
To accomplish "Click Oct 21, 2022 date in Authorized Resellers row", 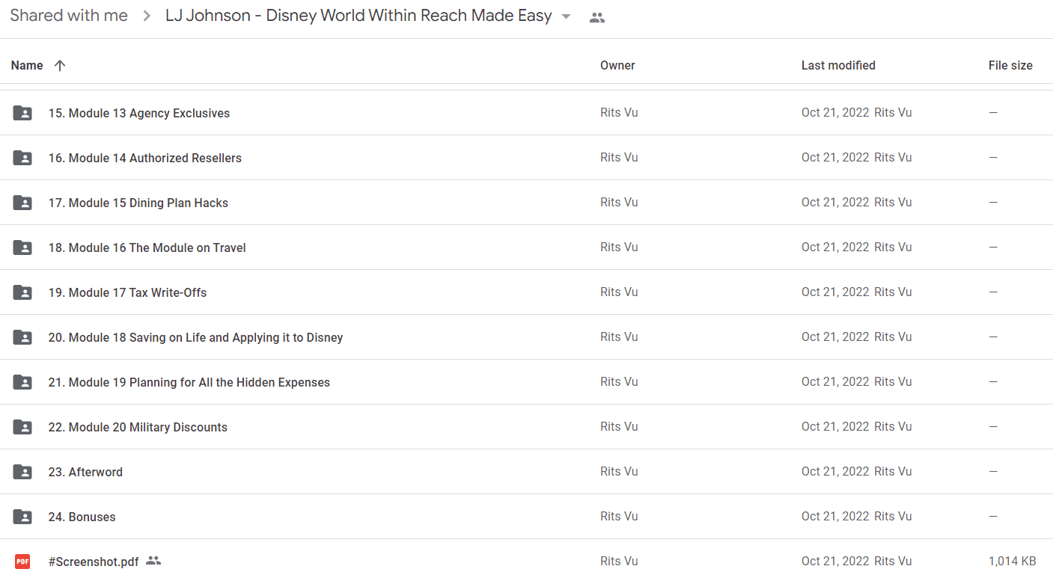I will point(835,157).
